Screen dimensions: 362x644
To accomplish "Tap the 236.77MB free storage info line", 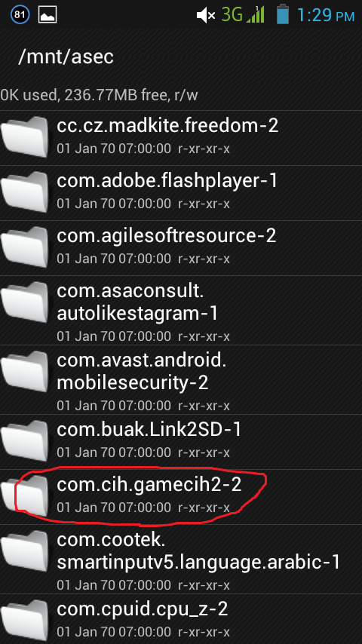I will [99, 95].
